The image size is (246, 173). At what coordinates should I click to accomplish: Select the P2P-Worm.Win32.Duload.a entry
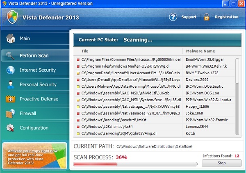pos(208,100)
